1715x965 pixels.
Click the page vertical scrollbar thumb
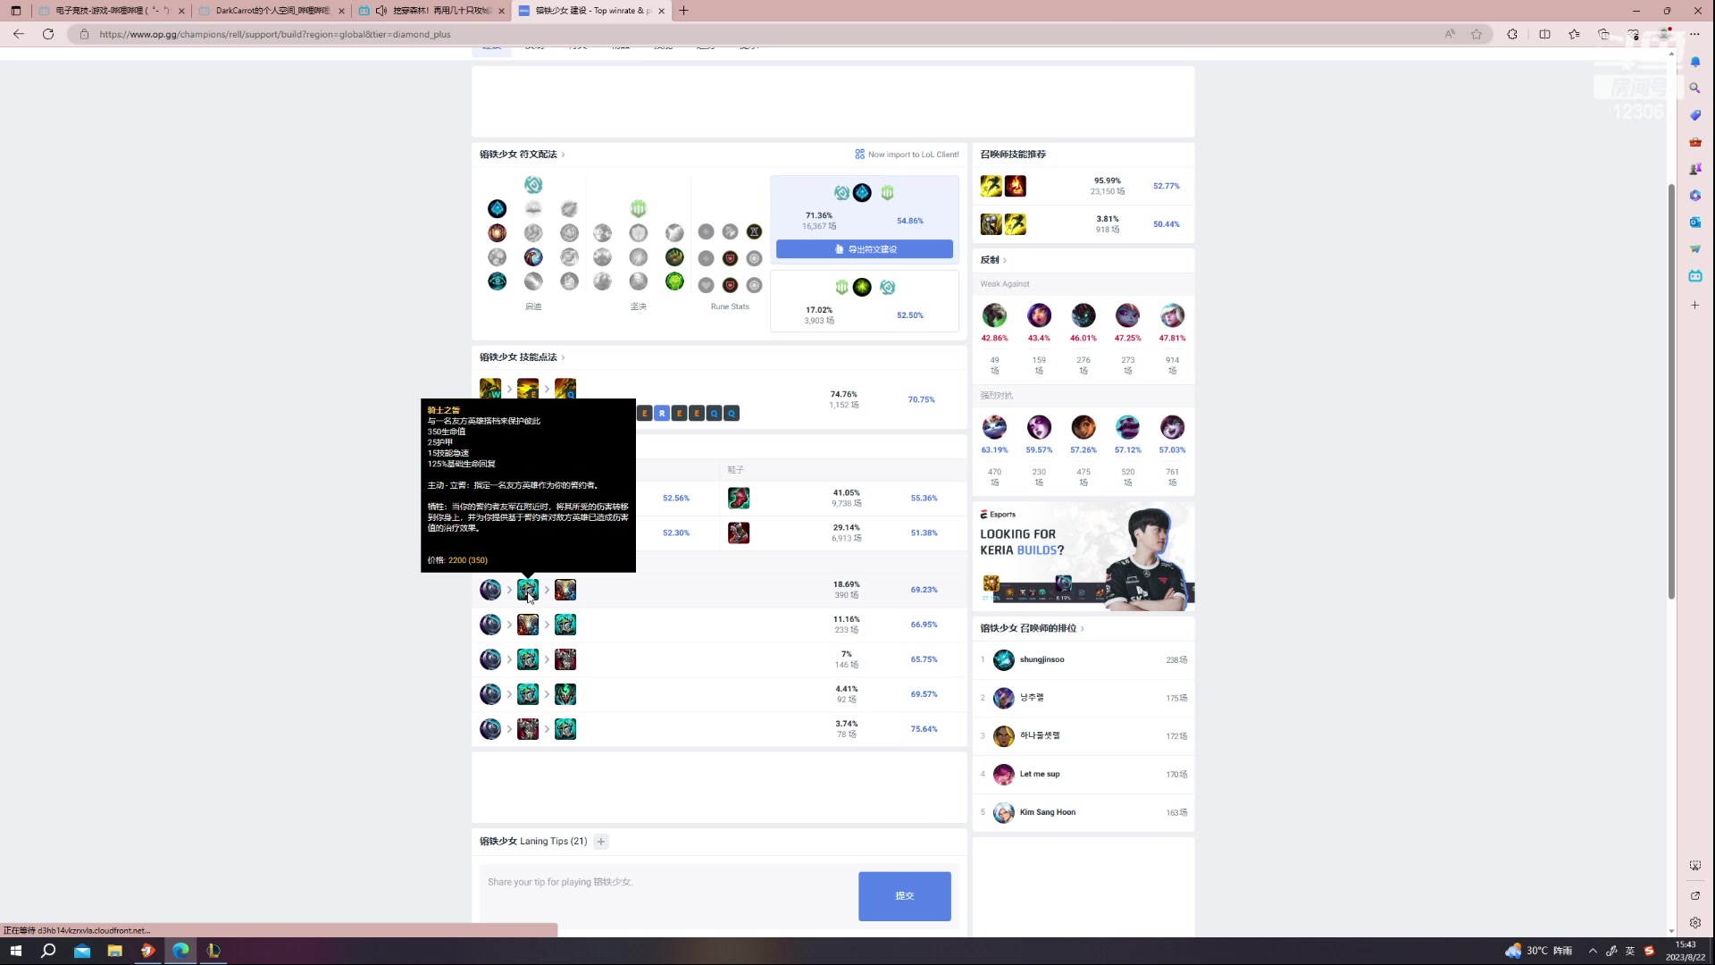click(x=1671, y=390)
